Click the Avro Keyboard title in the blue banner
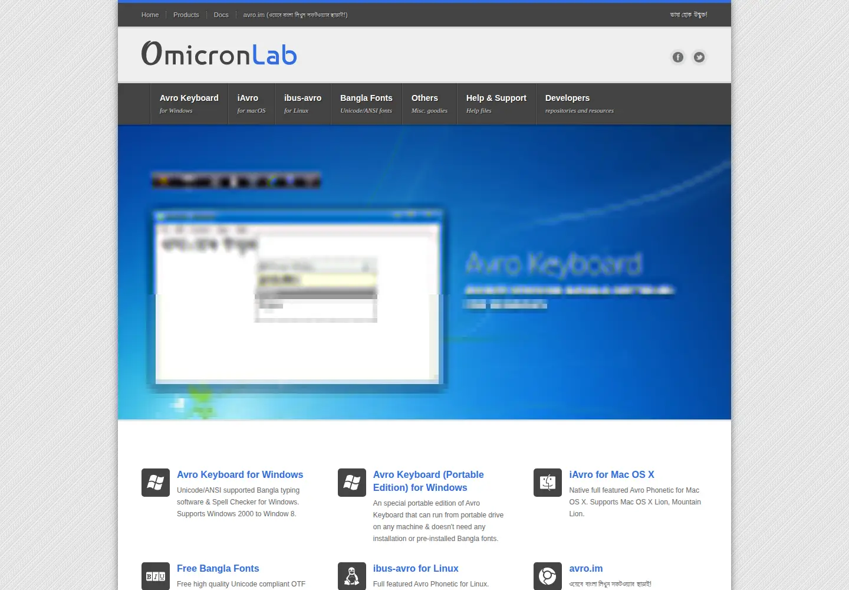 click(554, 264)
